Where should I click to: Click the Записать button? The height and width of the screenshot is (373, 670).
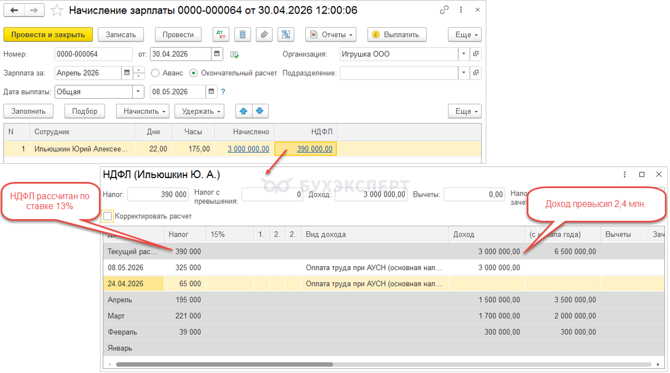point(121,35)
